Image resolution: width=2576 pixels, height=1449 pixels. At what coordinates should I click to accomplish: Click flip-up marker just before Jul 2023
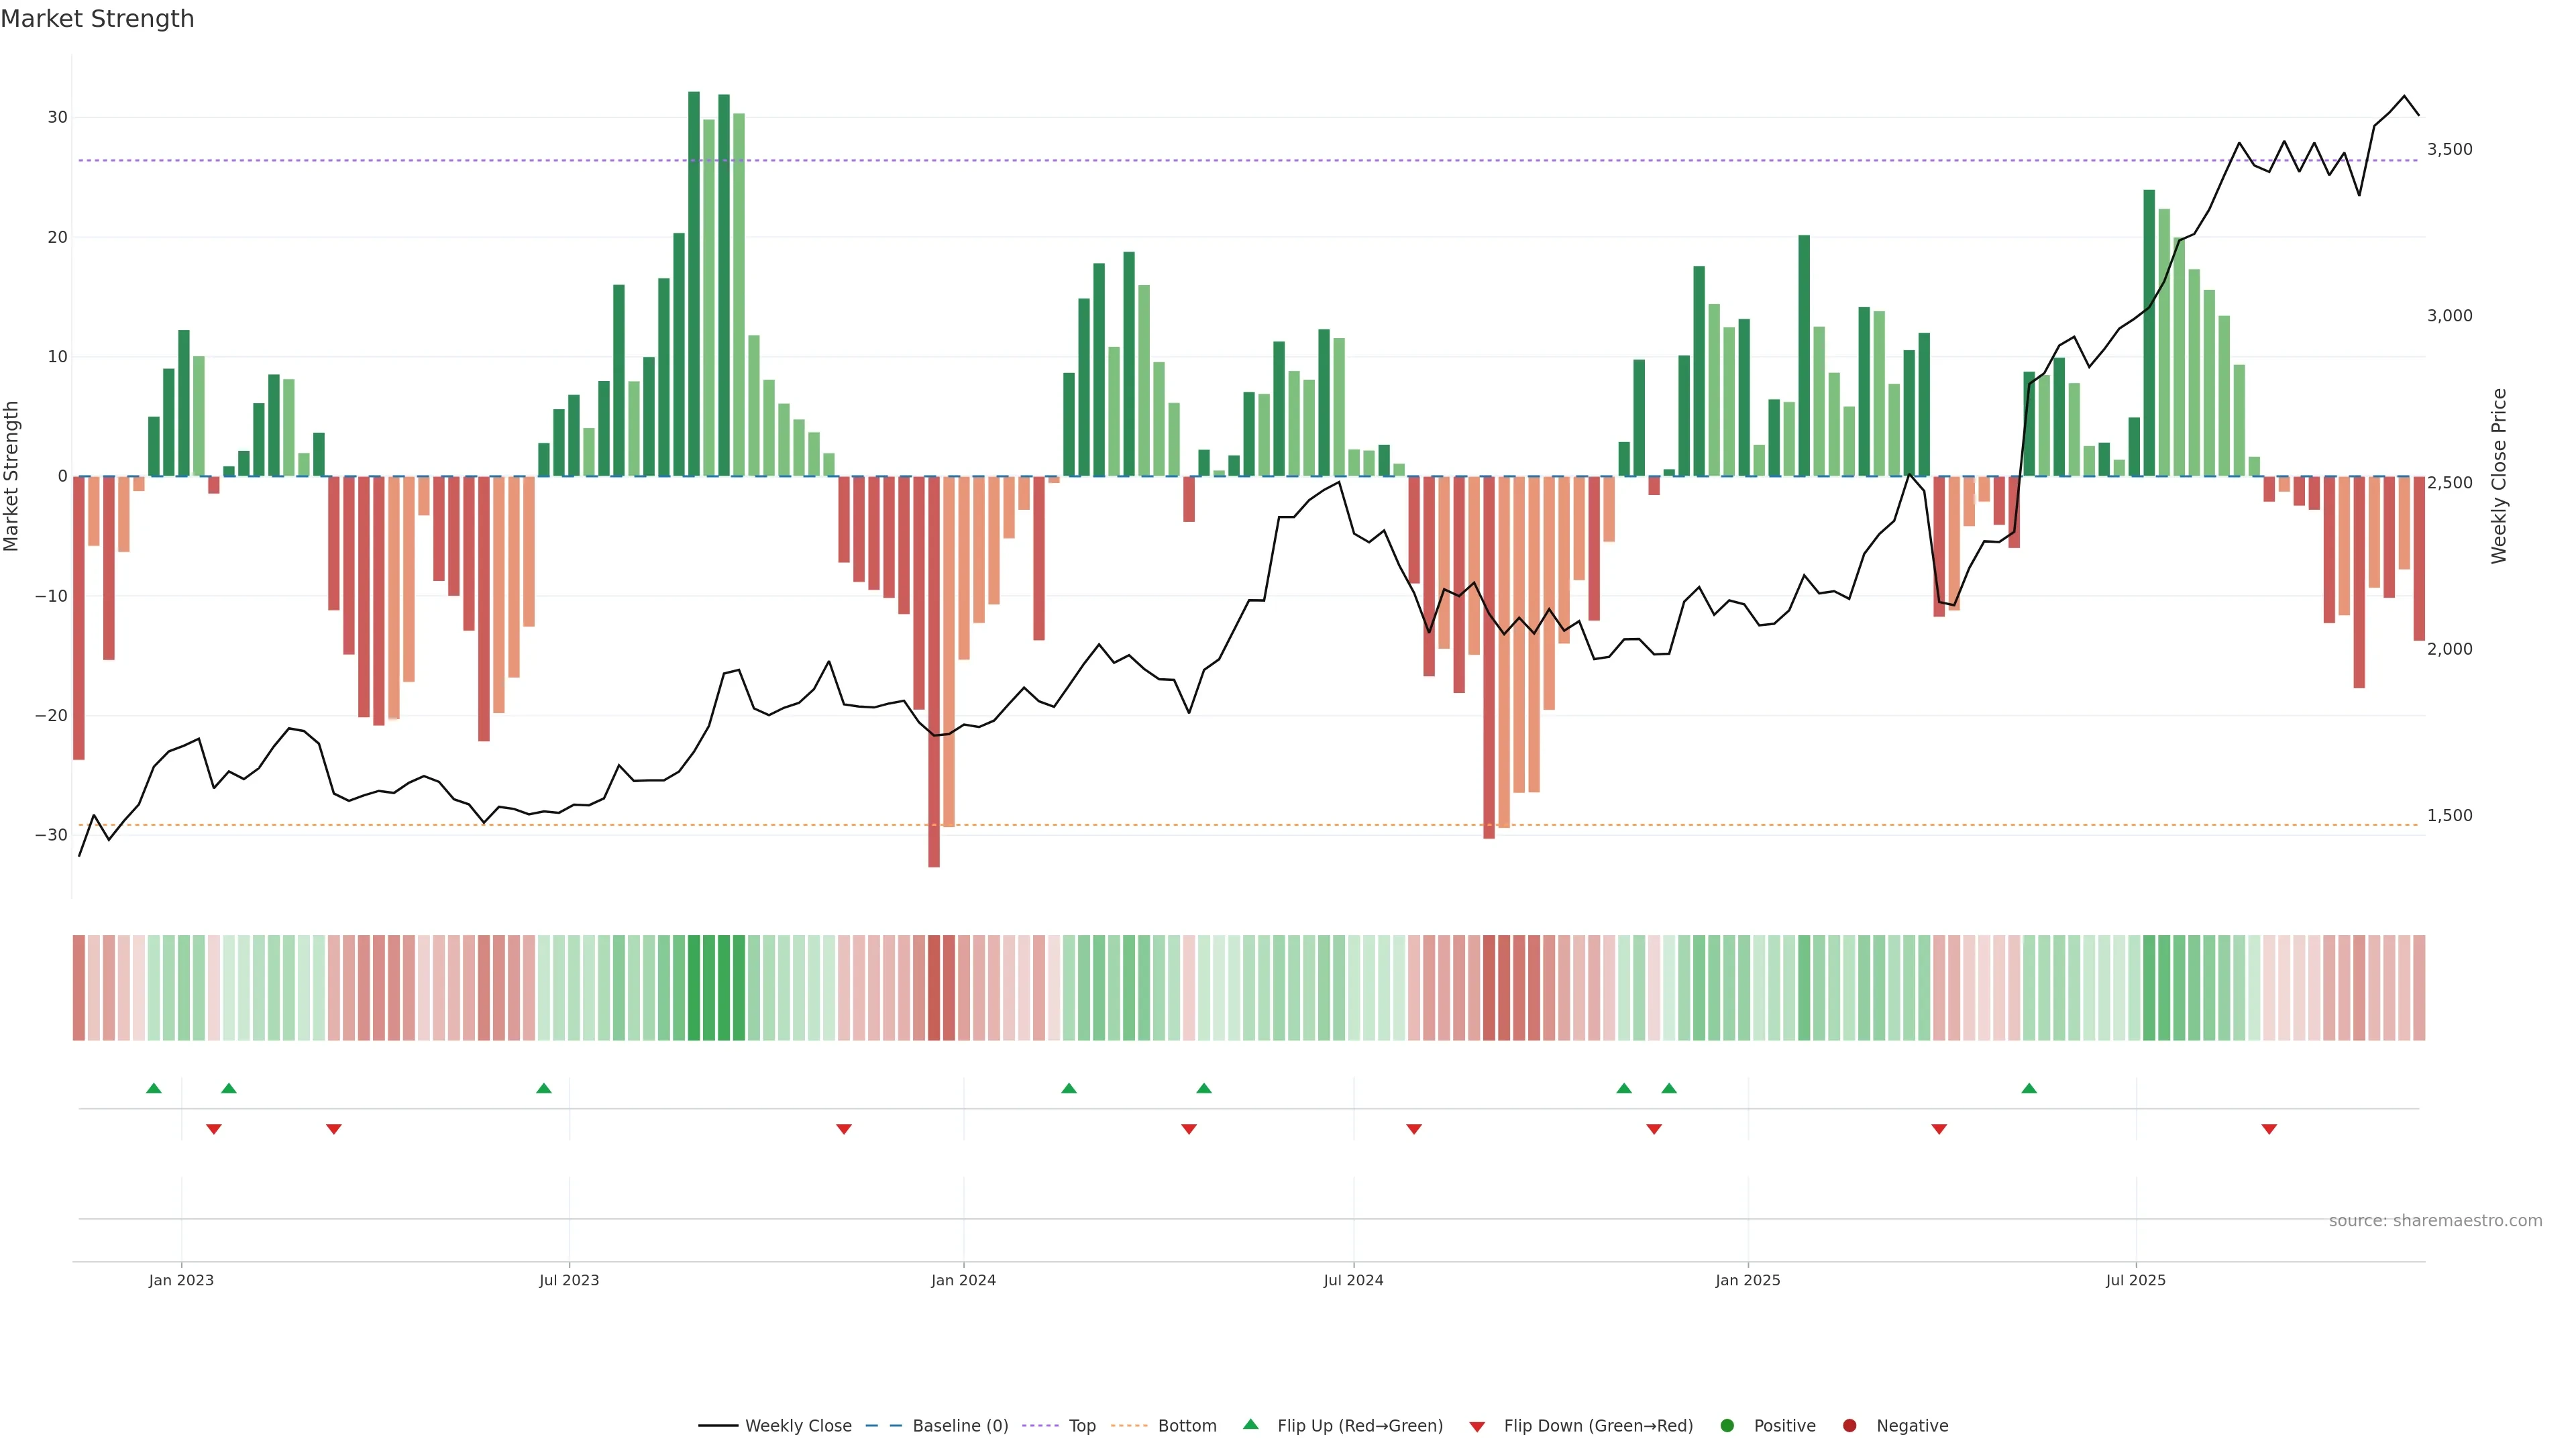(544, 1088)
